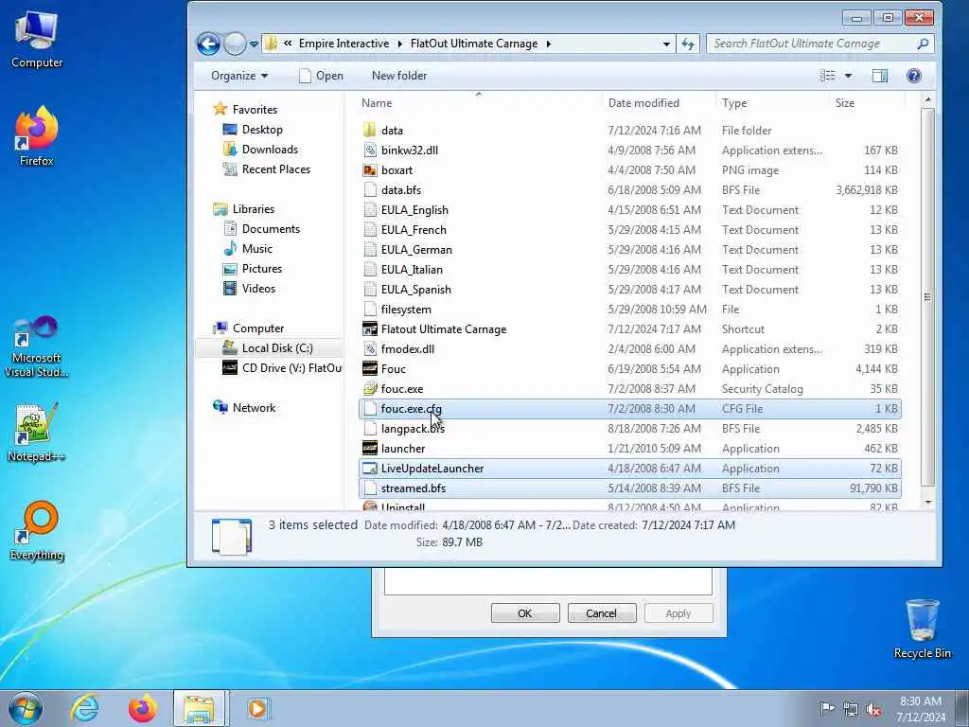969x727 pixels.
Task: Select the Fouc application file
Action: [393, 369]
